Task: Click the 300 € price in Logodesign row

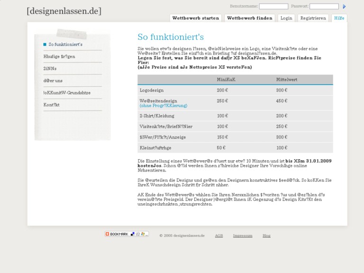Action: [282, 91]
